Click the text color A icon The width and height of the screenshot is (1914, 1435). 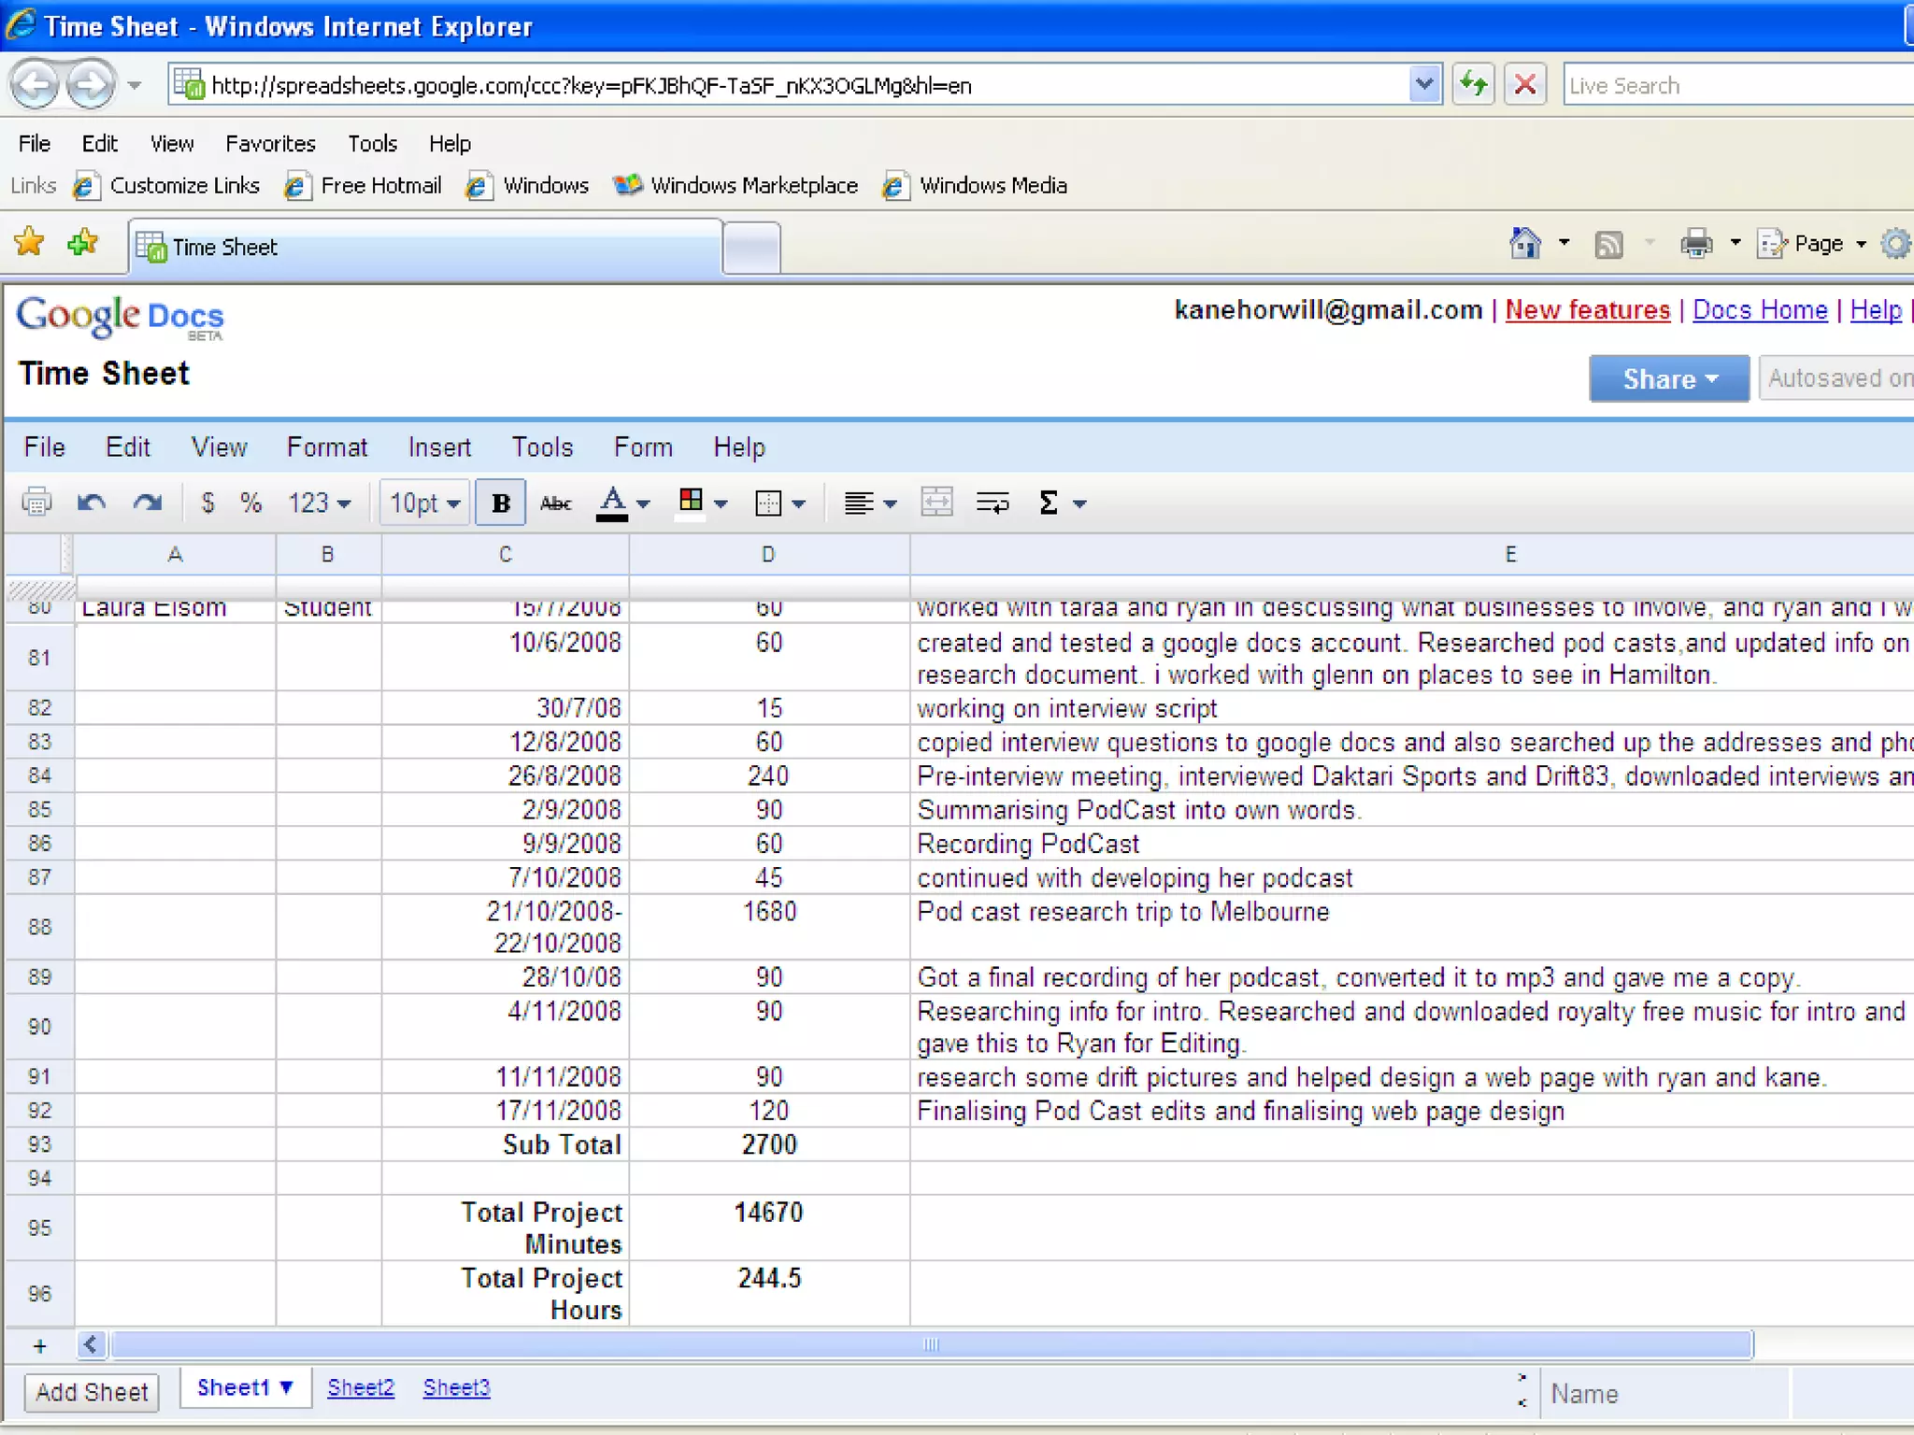pyautogui.click(x=612, y=503)
